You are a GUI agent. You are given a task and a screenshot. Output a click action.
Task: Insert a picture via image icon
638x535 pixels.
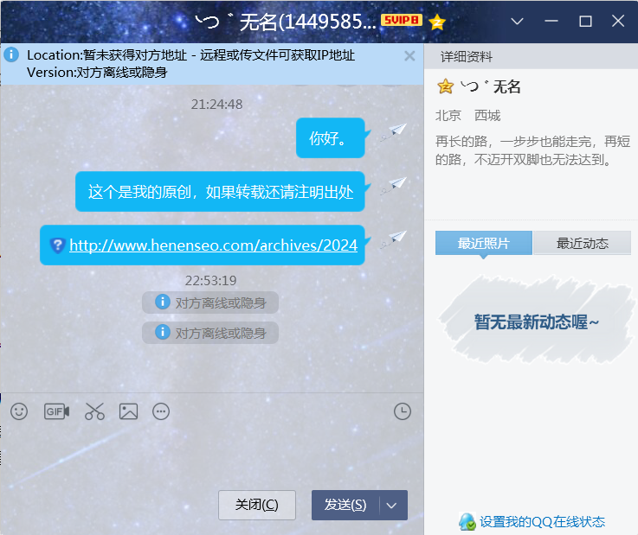pos(128,411)
